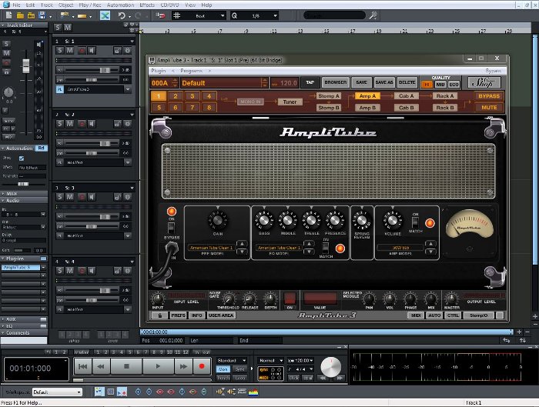This screenshot has height=407, width=539.
Task: Adjust the Track Editor channel volume fader
Action: (x=26, y=66)
